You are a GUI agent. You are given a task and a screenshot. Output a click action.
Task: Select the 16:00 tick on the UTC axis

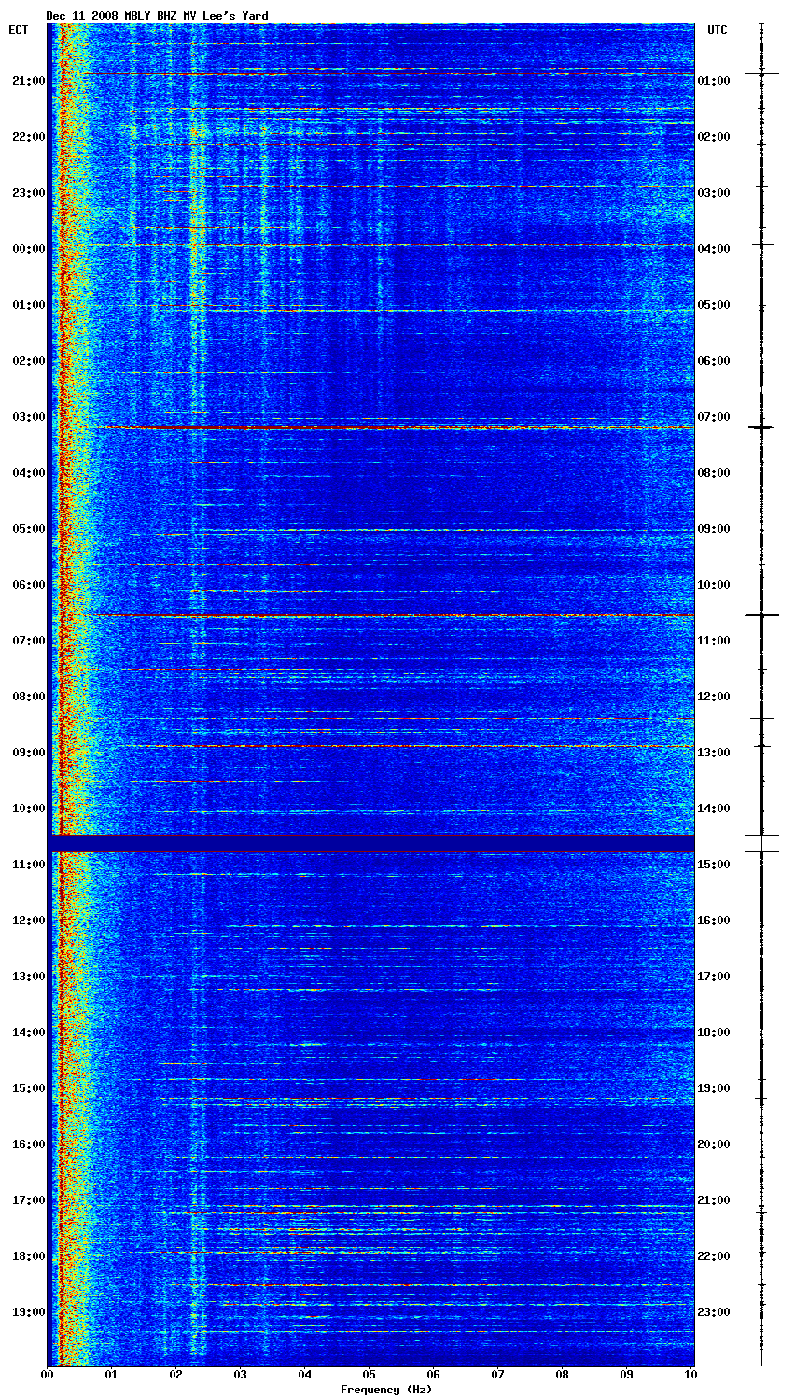pyautogui.click(x=714, y=921)
